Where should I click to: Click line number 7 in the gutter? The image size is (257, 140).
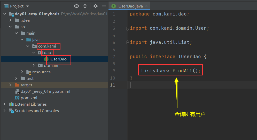[x=114, y=57]
